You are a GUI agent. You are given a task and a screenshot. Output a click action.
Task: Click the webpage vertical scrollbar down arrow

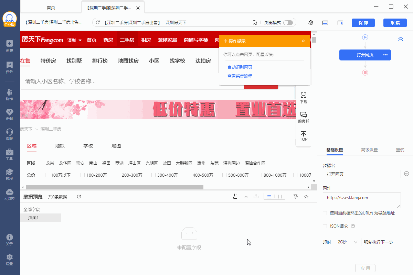click(314, 181)
